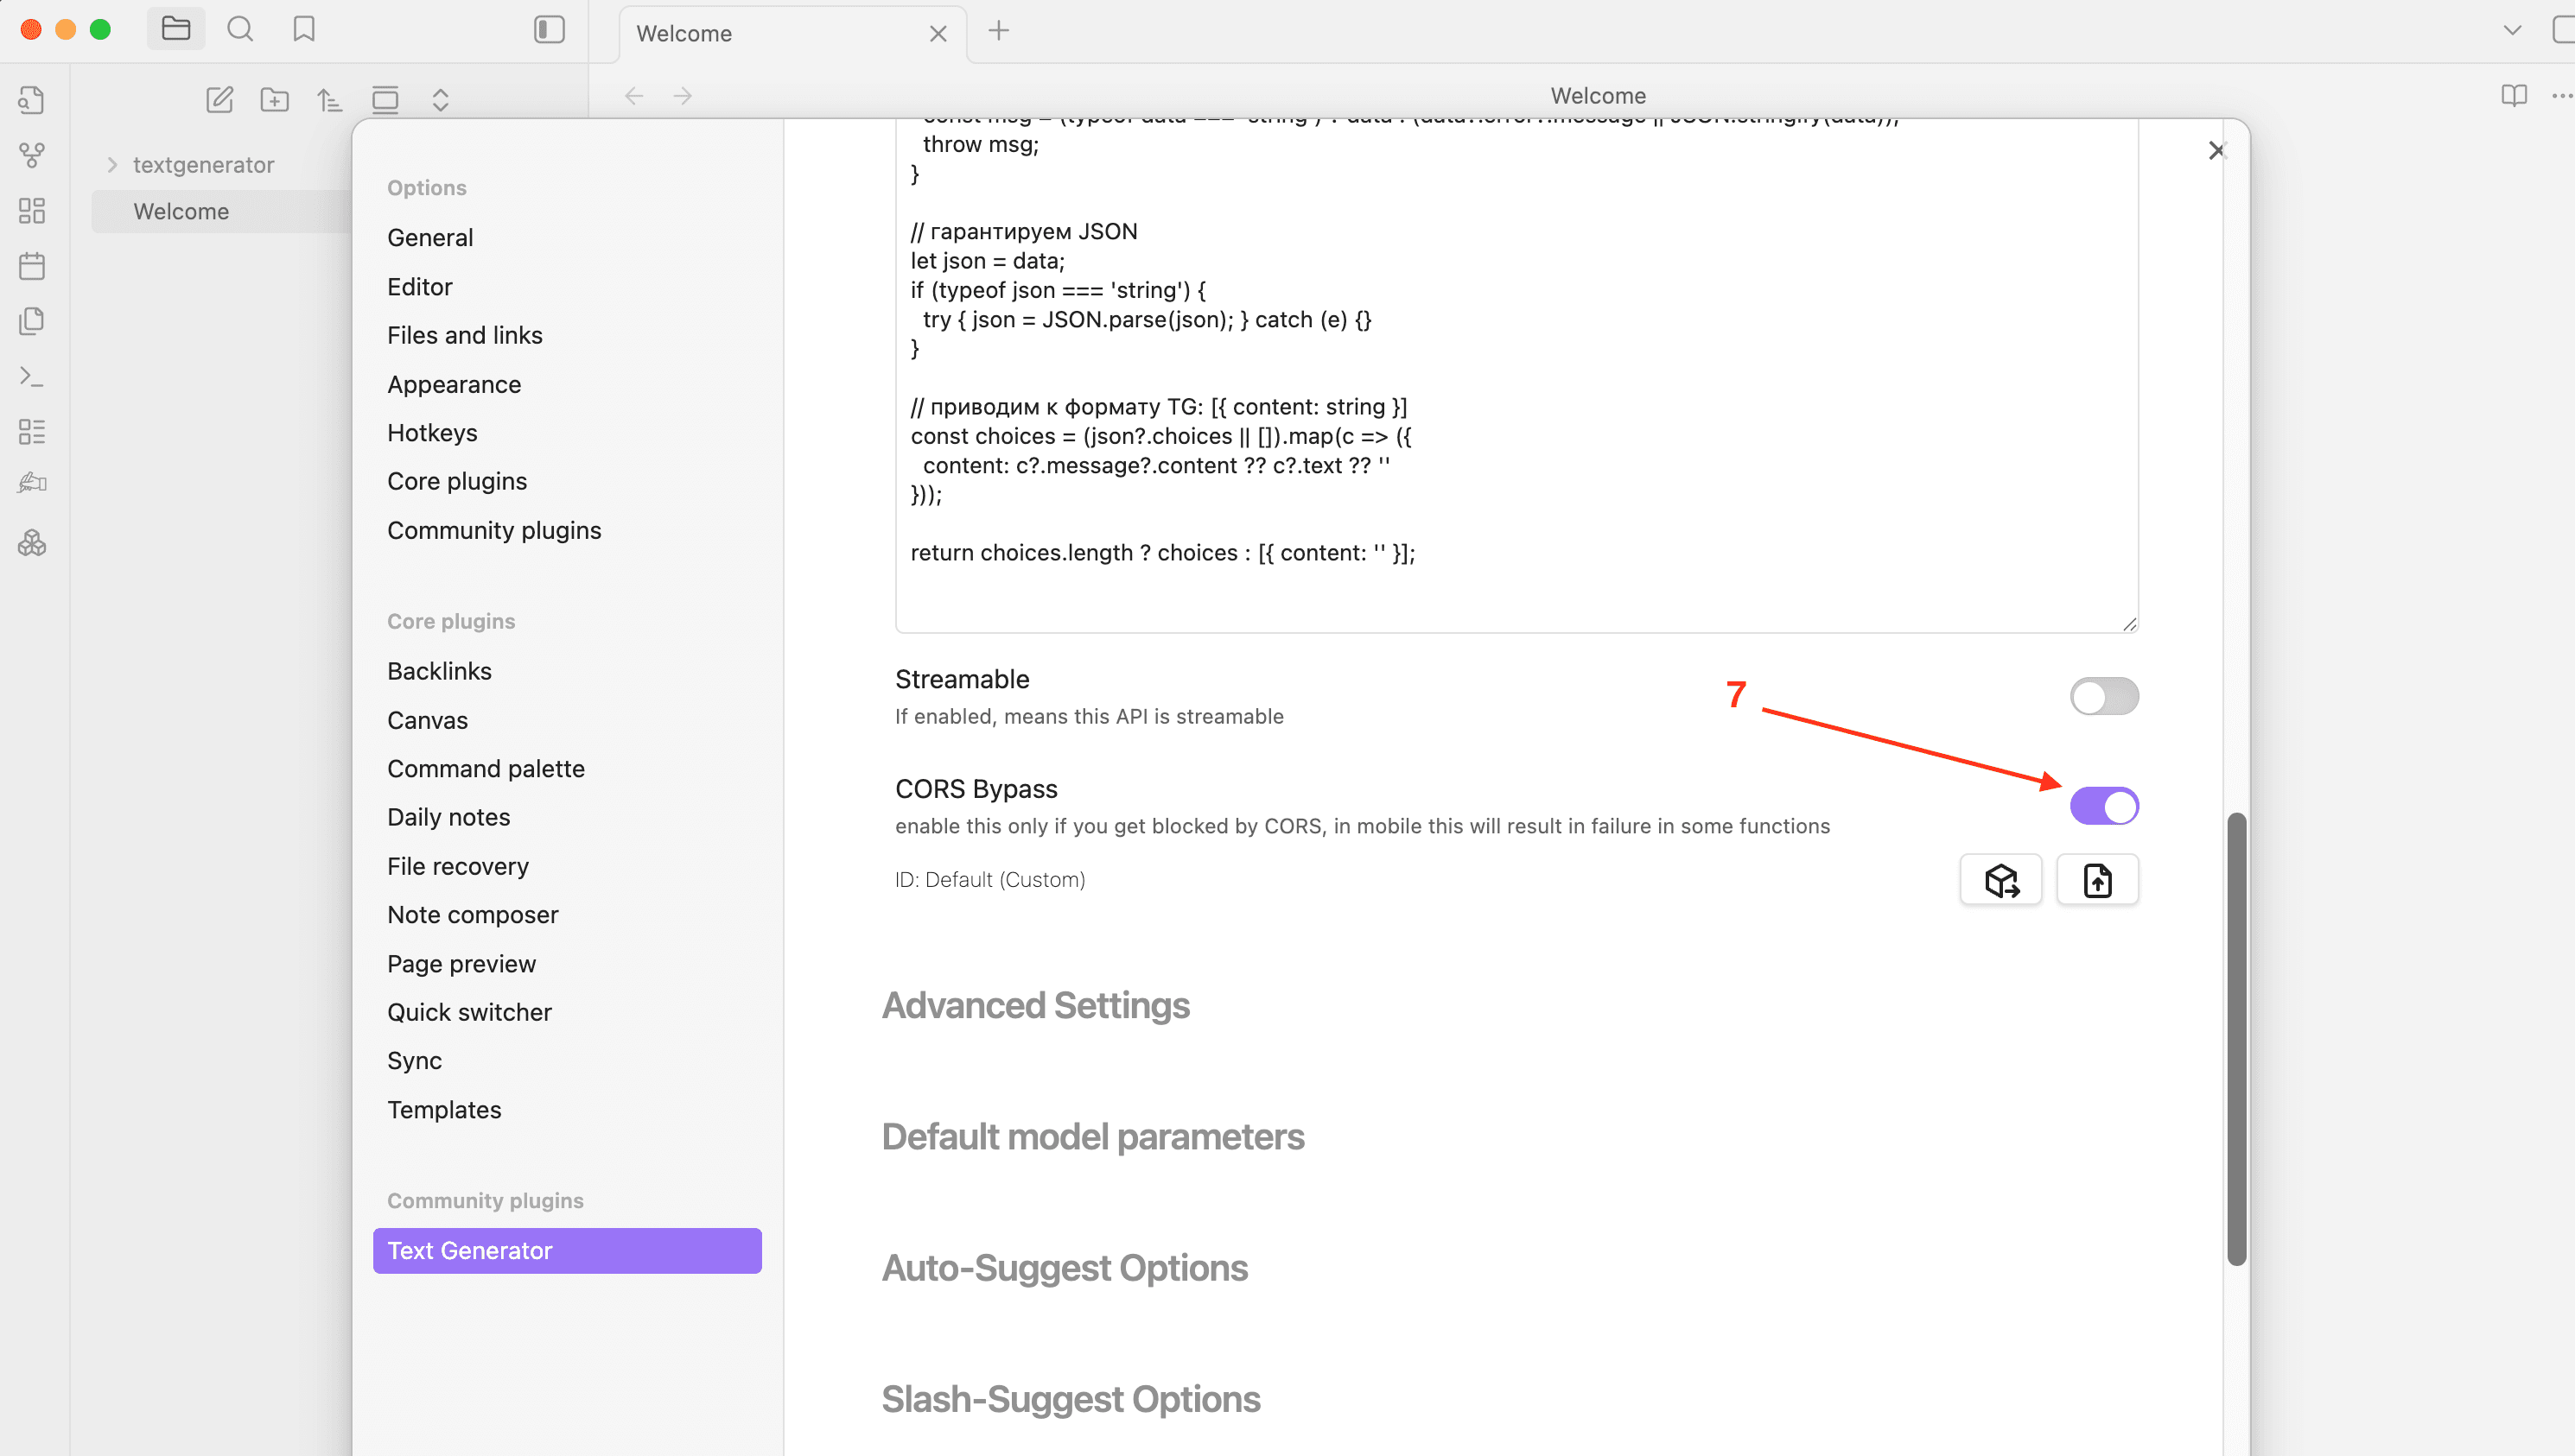2575x1456 pixels.
Task: Click the new folder icon
Action: [274, 99]
